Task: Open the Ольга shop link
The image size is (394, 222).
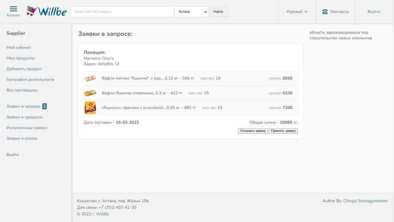Action: 108,58
